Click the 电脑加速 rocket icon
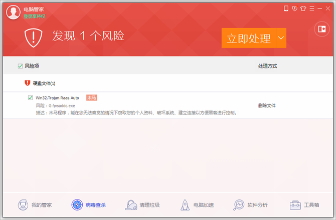The image size is (336, 220). (x=185, y=205)
